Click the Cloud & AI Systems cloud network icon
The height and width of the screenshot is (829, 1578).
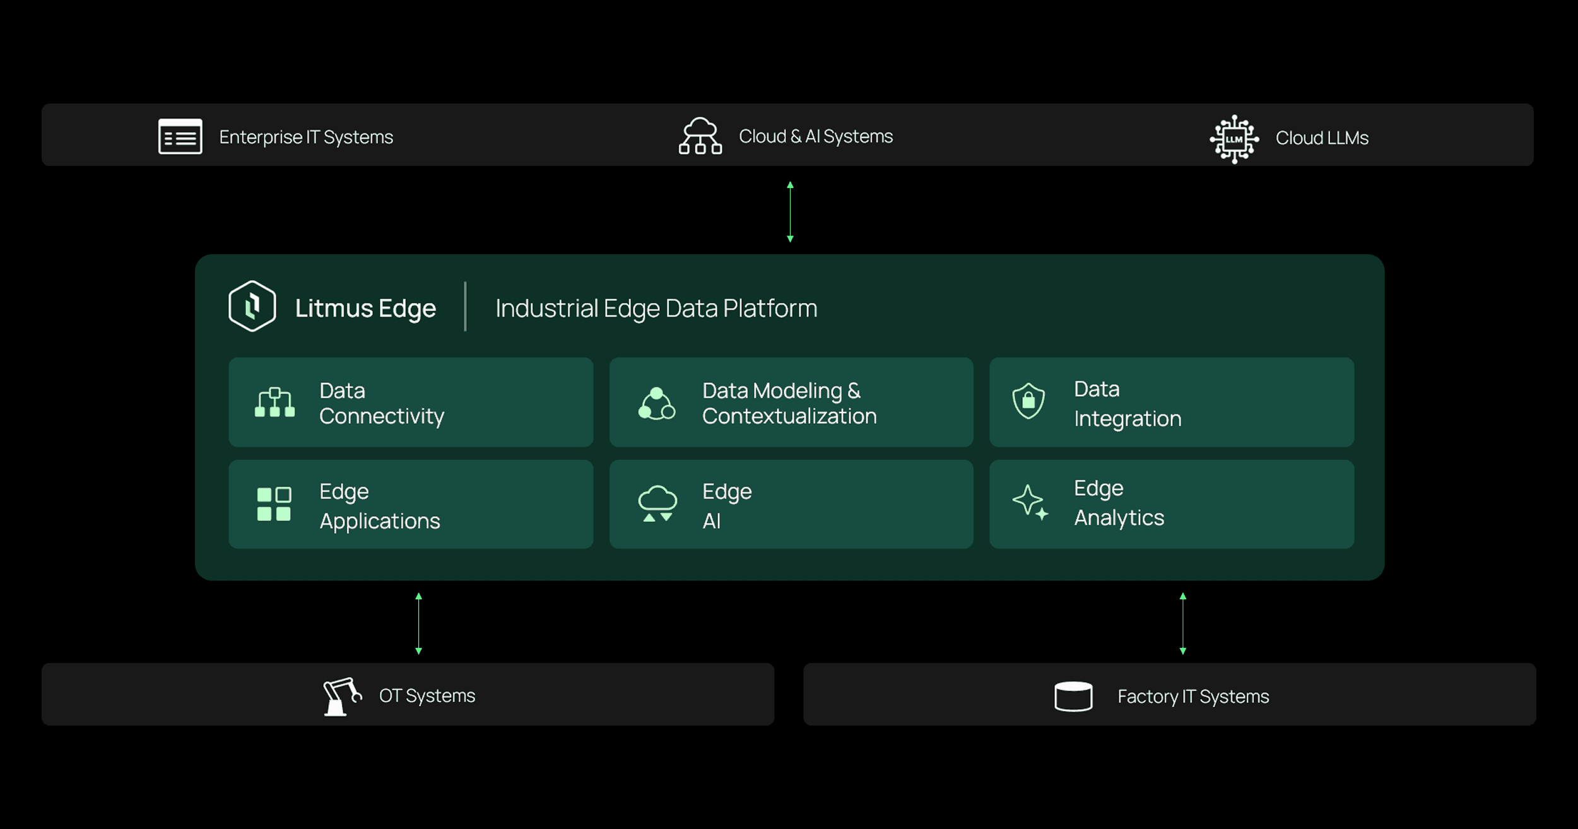700,136
